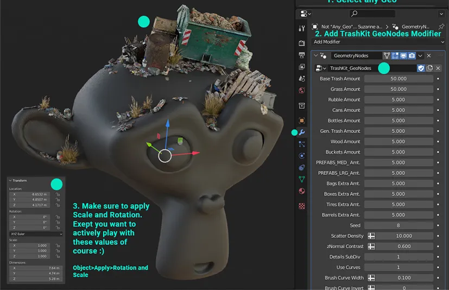Image resolution: width=449 pixels, height=290 pixels.
Task: Open the Add Modifier dropdown
Action: point(378,42)
